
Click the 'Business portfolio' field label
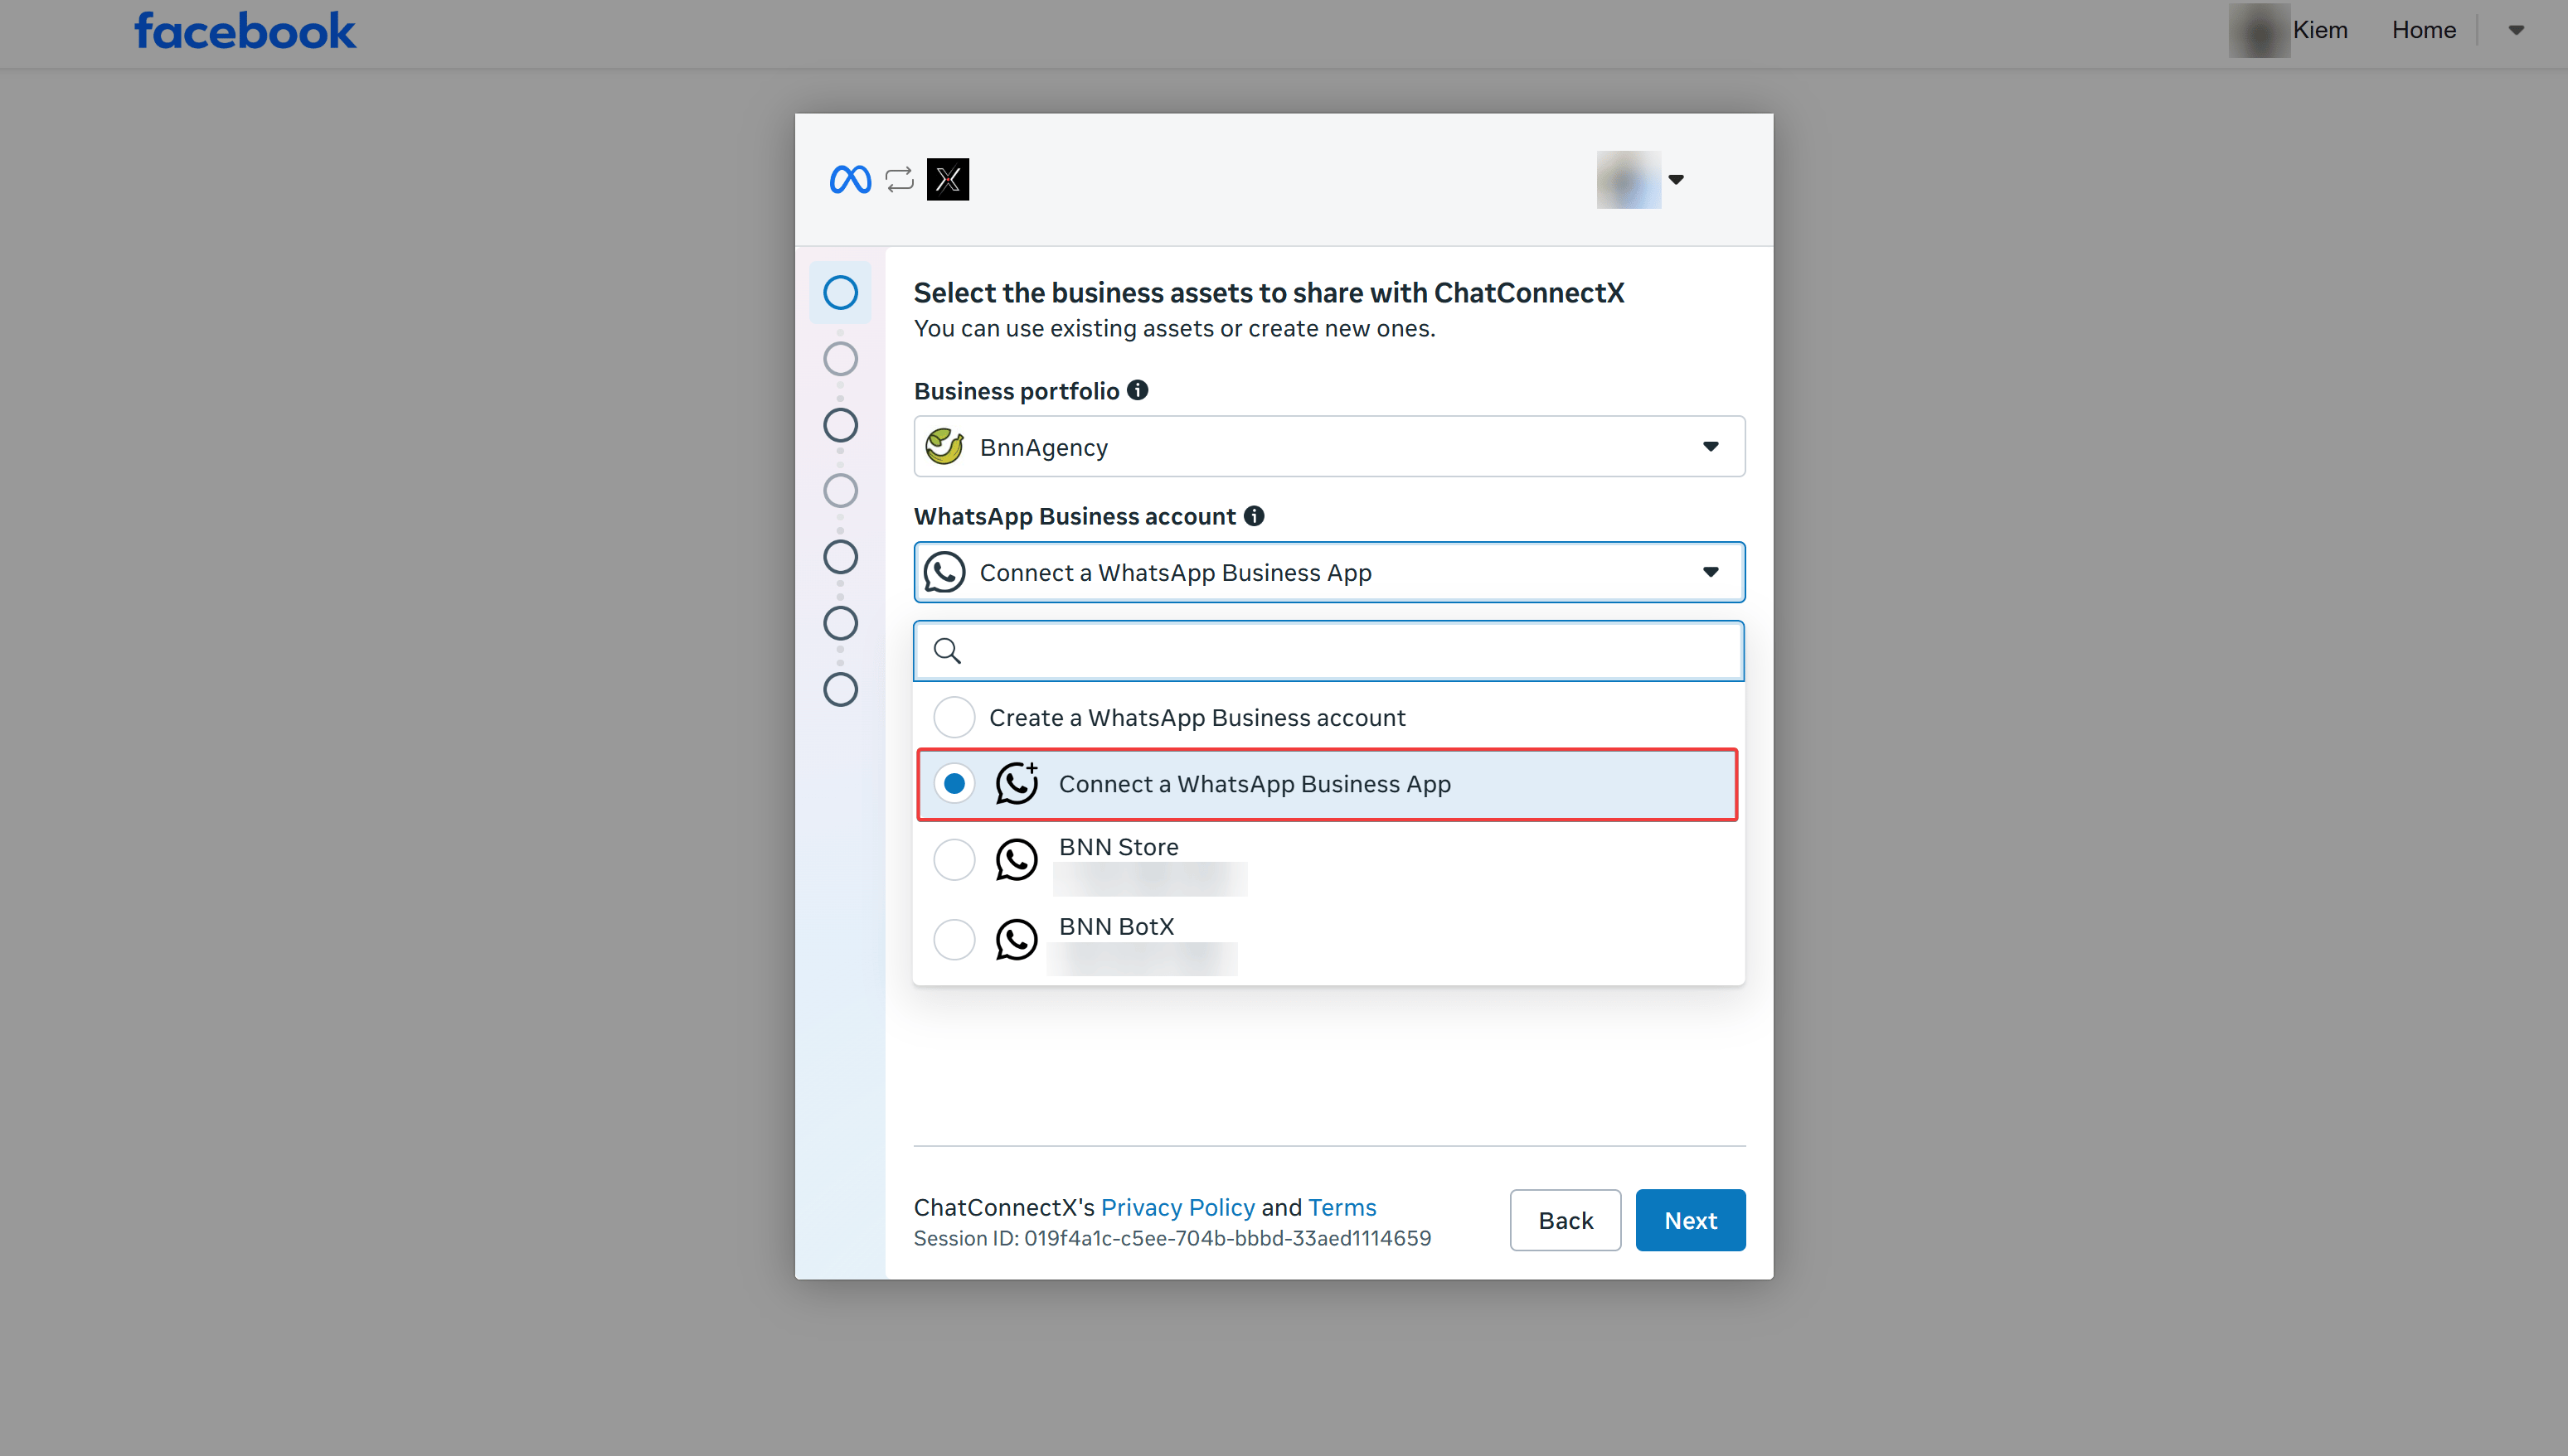(x=1017, y=391)
